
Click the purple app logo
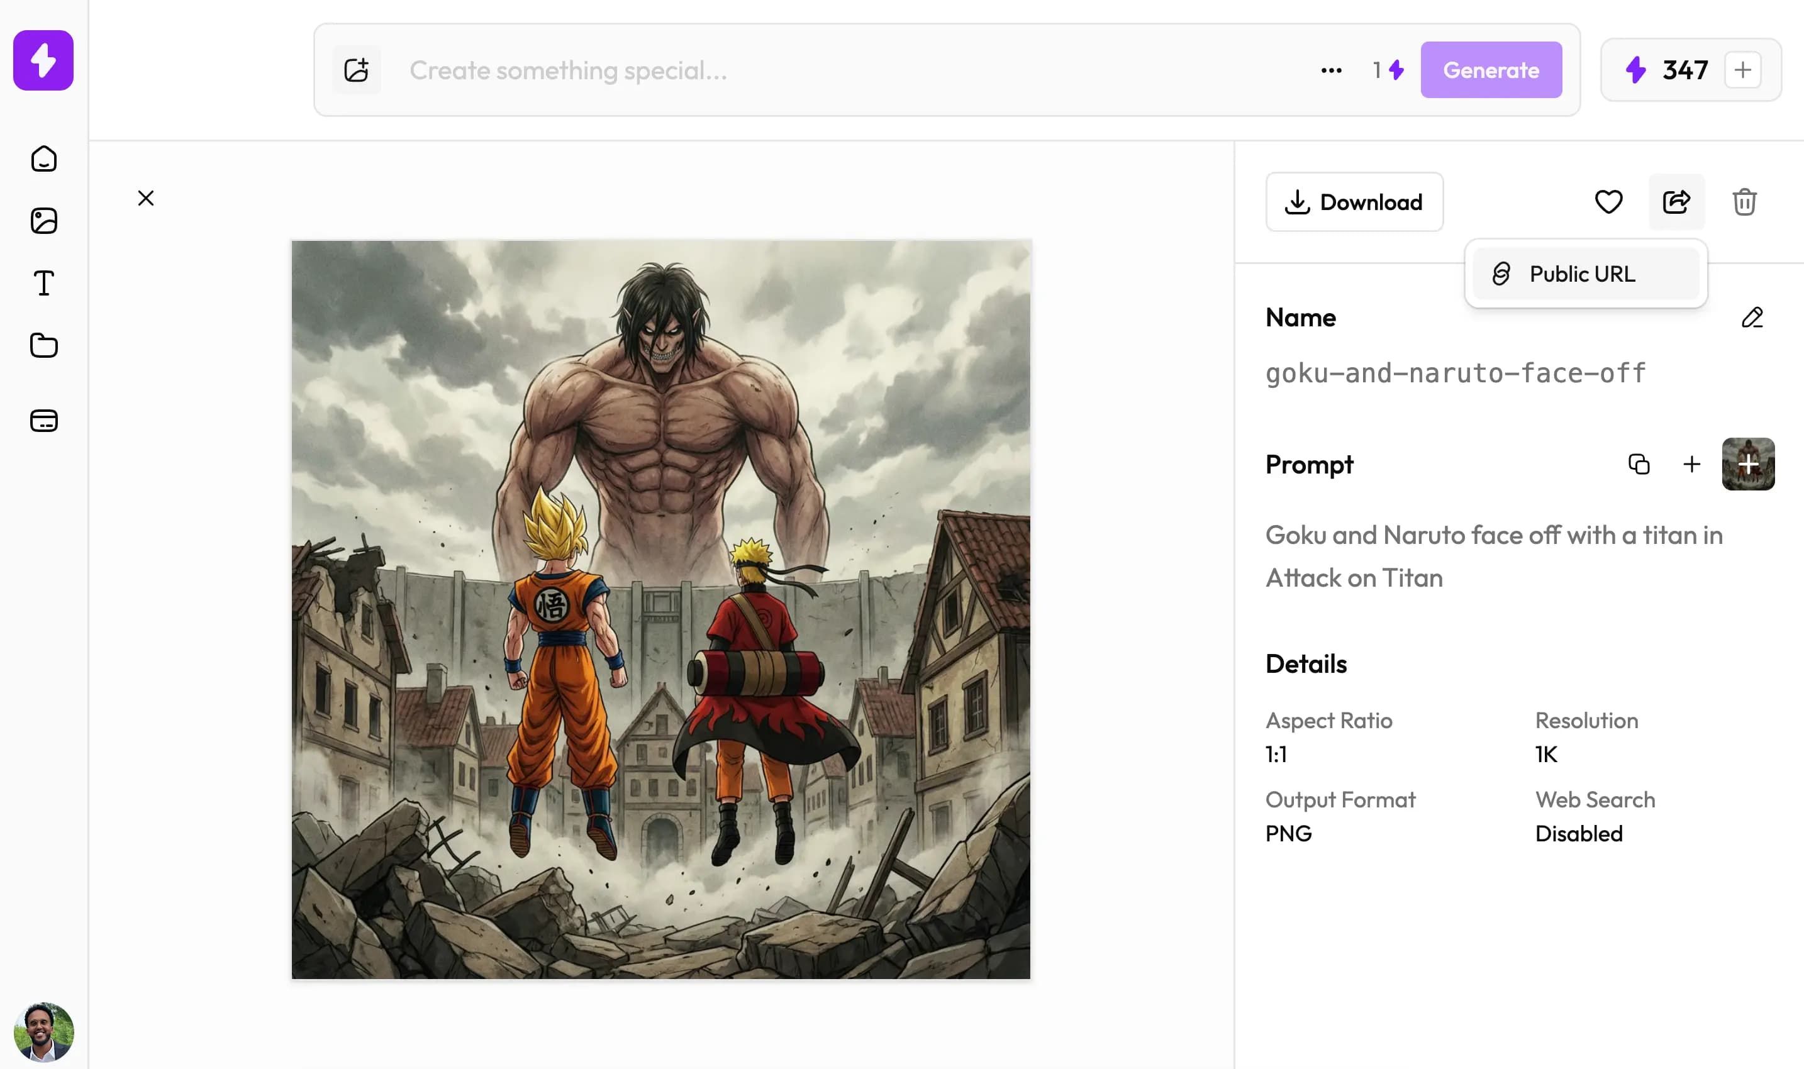coord(43,61)
